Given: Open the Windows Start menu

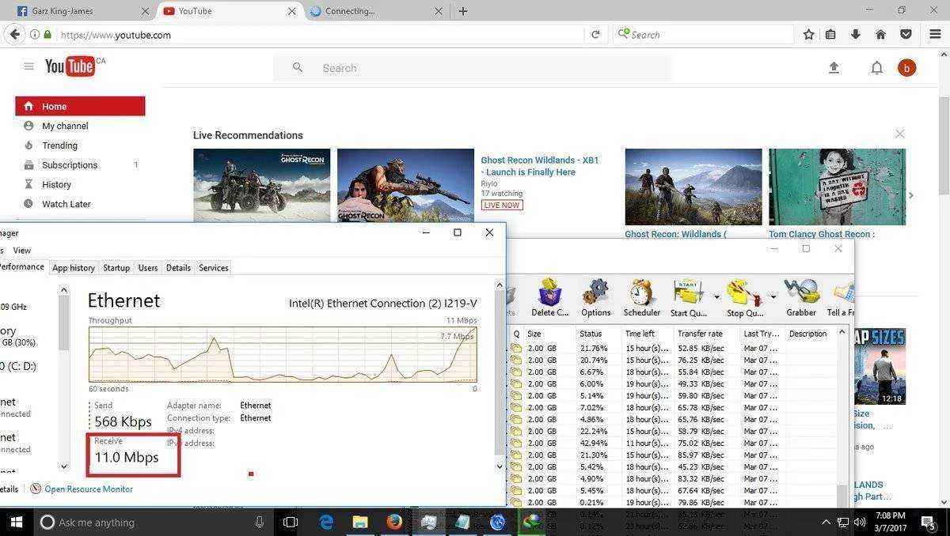Looking at the screenshot, I should click(16, 522).
